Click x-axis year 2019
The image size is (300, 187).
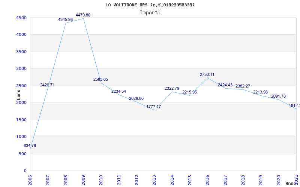tap(261, 180)
